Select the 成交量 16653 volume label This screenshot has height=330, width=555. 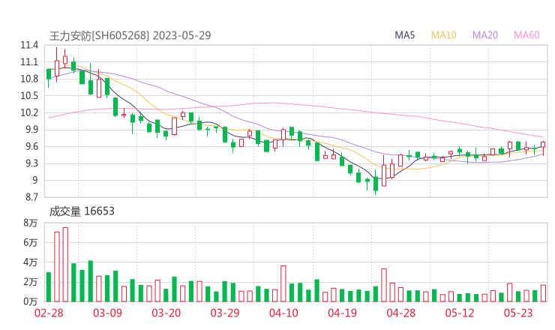coord(82,211)
